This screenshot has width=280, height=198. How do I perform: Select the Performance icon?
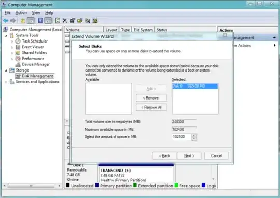click(x=18, y=59)
